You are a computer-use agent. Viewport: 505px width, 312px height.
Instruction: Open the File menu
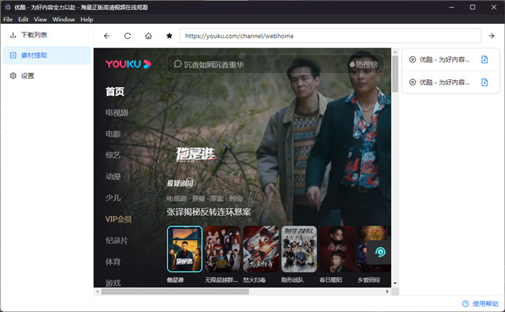8,19
